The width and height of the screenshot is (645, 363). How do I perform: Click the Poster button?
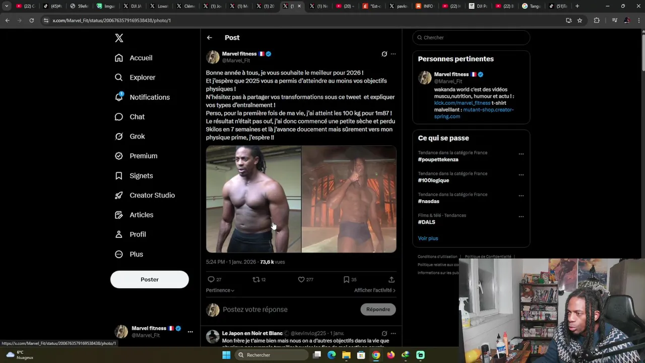(x=150, y=279)
